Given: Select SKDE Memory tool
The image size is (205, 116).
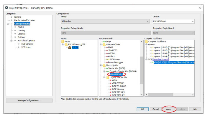Looking at the screenshot, I should pyautogui.click(x=118, y=89).
